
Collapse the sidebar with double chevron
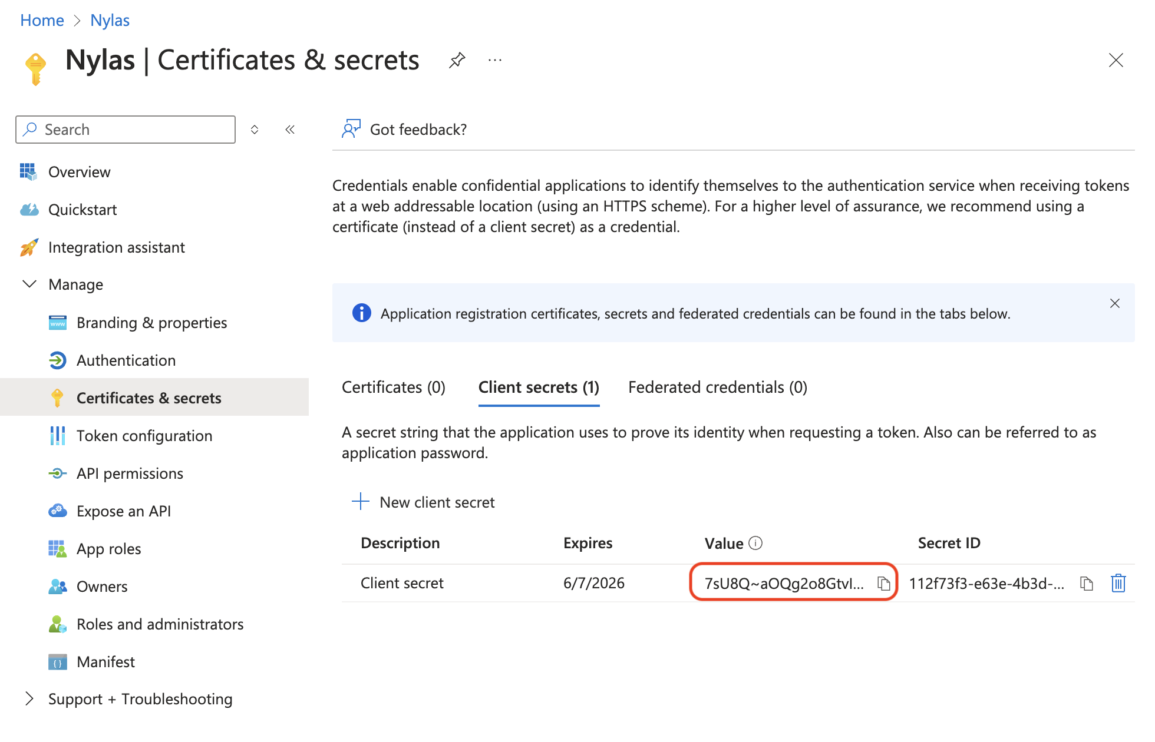click(289, 130)
